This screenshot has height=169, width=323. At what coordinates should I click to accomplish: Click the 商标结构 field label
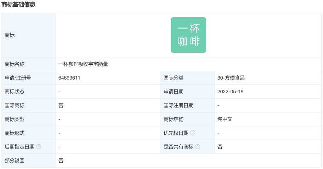click(174, 119)
